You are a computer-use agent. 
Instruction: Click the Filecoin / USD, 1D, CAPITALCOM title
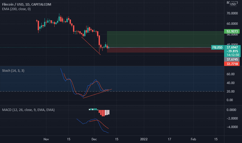coord(26,4)
